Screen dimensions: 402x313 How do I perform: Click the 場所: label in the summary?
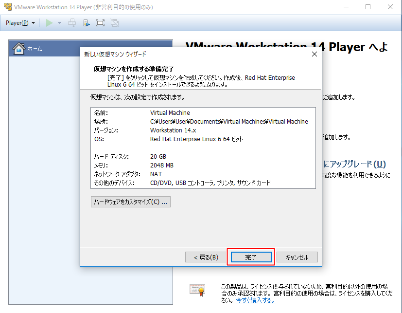101,121
